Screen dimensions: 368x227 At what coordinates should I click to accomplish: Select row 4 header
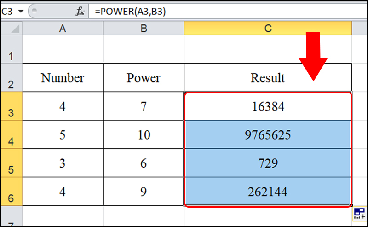pos(11,135)
